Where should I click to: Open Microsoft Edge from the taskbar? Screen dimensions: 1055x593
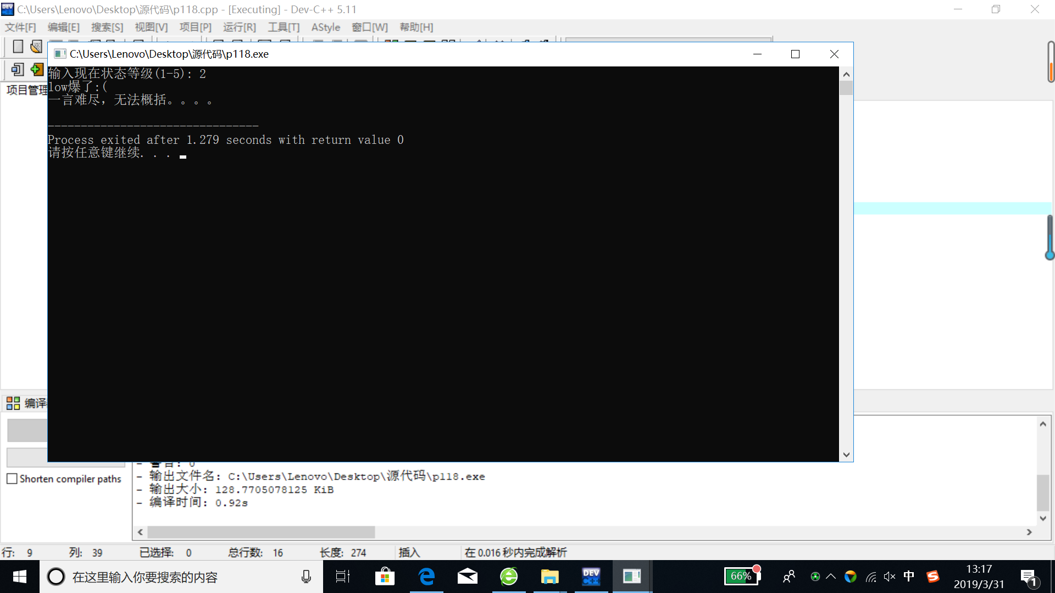click(x=426, y=577)
